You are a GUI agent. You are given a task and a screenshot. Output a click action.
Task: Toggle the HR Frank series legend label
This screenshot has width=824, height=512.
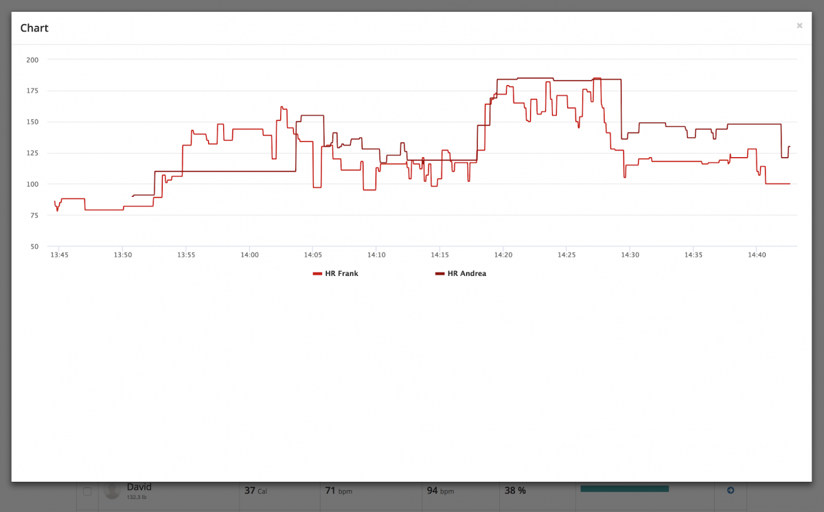[341, 274]
